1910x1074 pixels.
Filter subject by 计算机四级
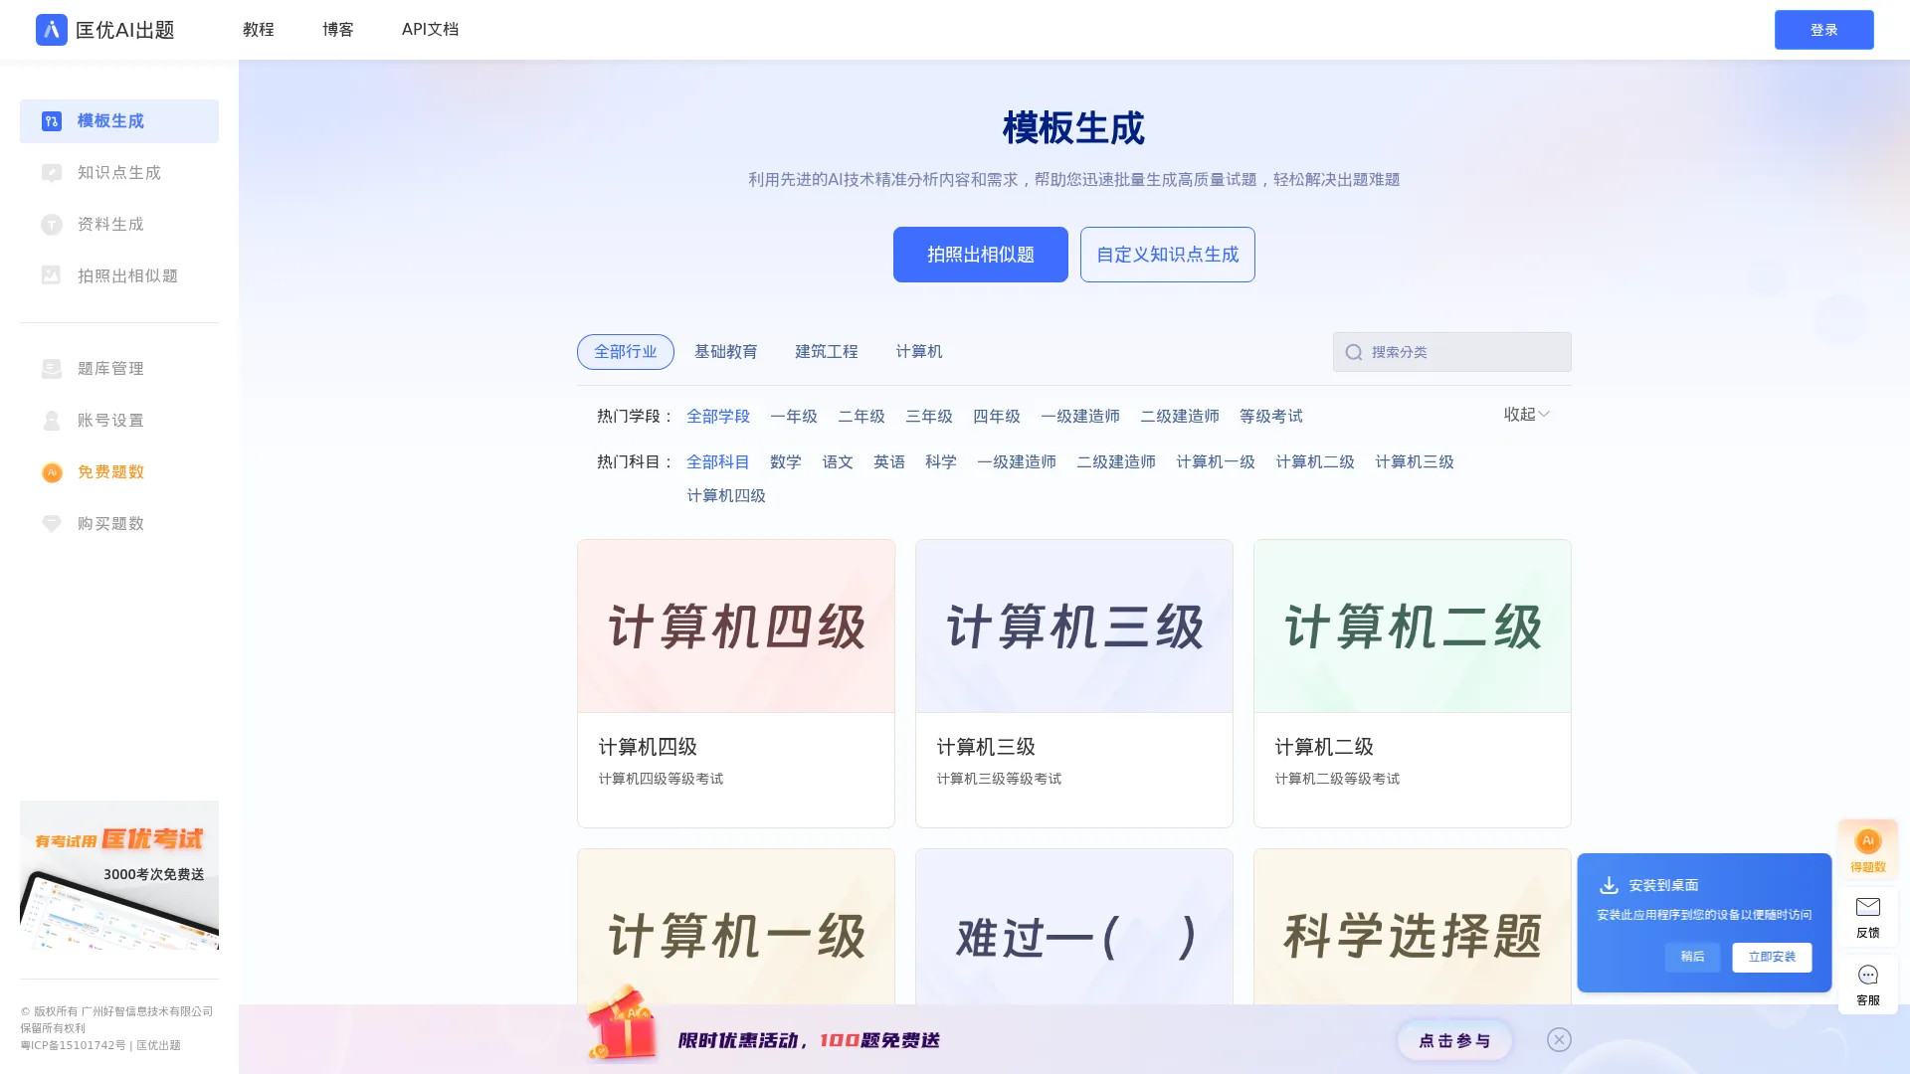pyautogui.click(x=726, y=496)
